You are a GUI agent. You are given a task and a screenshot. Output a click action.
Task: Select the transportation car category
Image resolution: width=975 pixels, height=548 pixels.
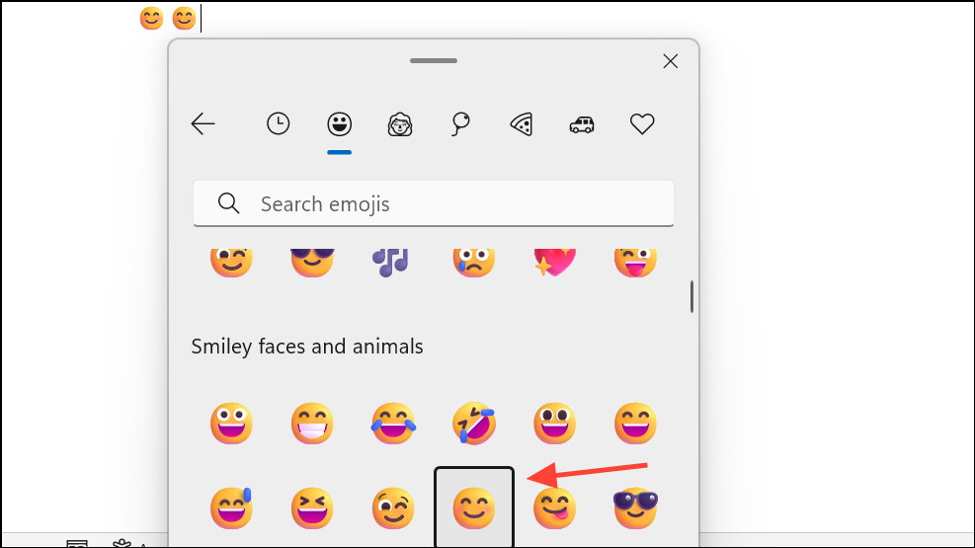click(x=582, y=123)
